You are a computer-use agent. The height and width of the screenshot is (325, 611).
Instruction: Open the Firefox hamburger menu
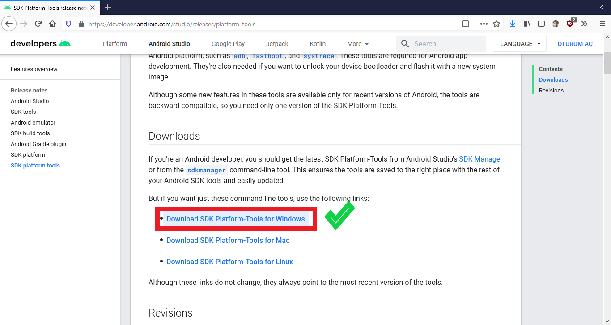tap(602, 24)
